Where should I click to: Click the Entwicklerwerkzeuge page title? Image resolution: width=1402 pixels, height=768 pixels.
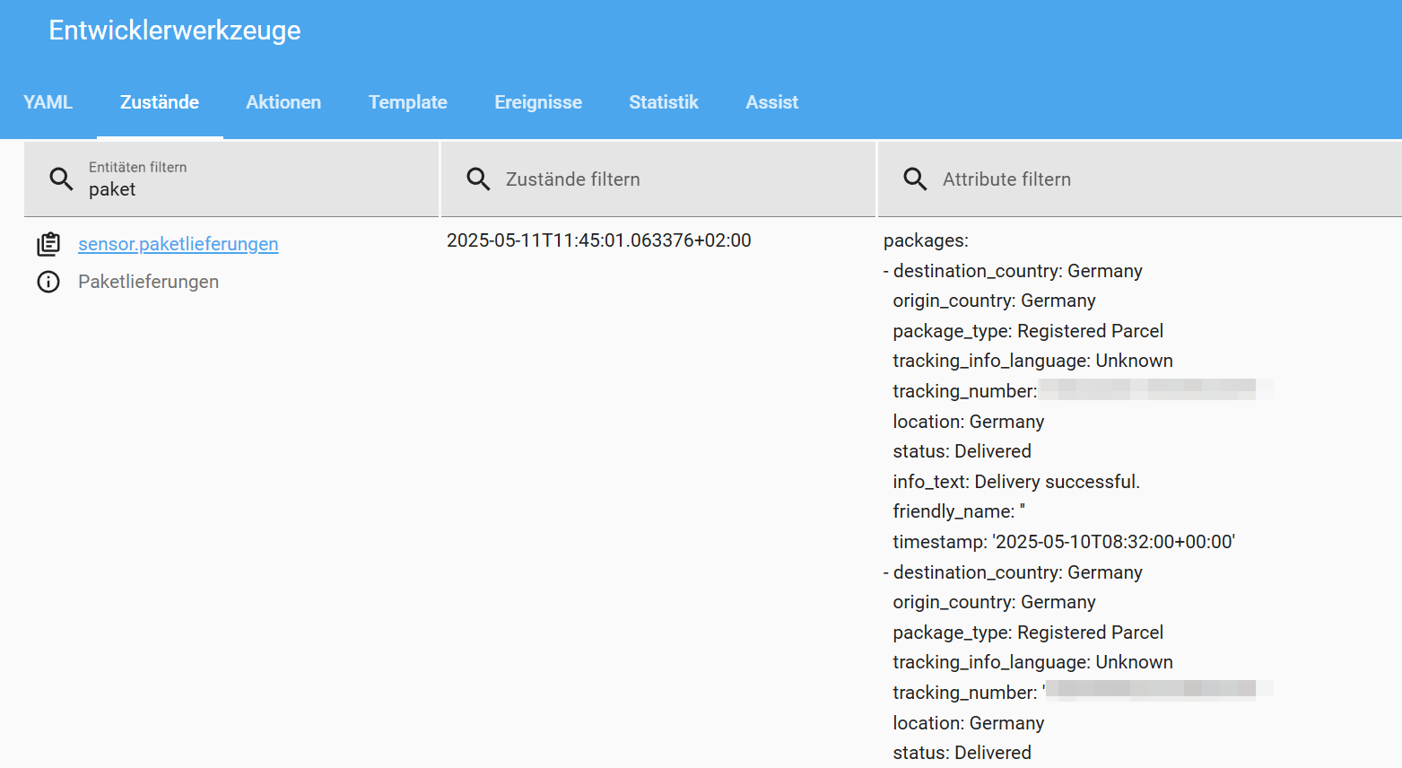[175, 31]
